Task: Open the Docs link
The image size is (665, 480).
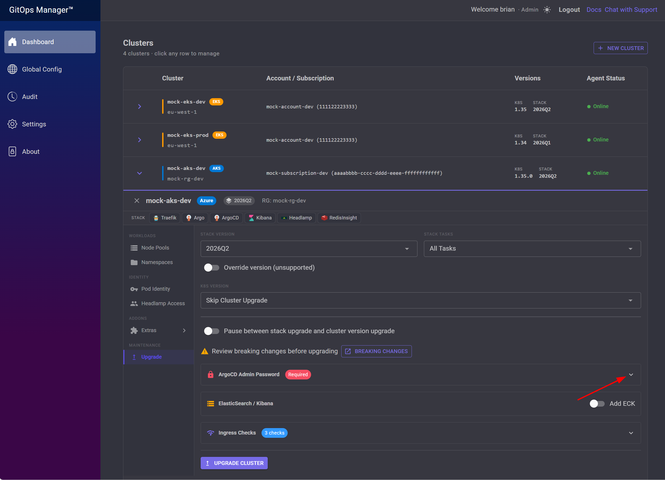Action: (594, 10)
